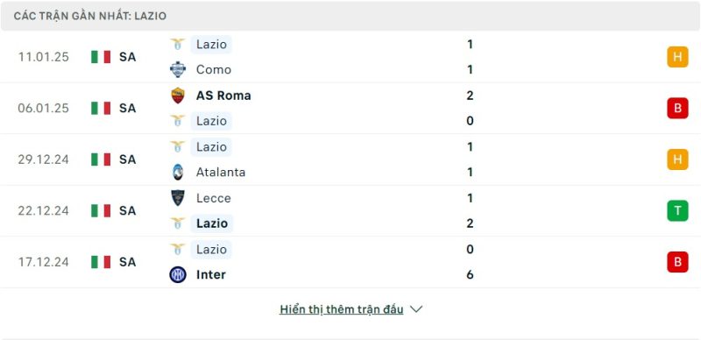Click the Italy flag in the 11.01.25 row
Viewport: 701px width, 340px height.
[101, 57]
